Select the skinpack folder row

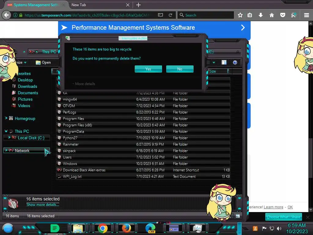[x=143, y=151]
